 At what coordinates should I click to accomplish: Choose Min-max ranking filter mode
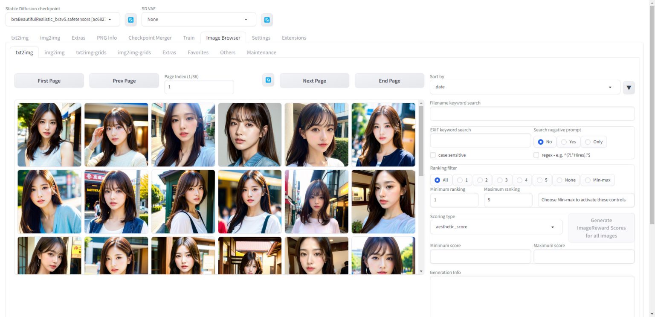point(588,180)
